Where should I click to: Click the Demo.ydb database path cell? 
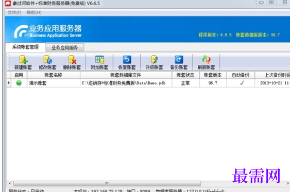click(126, 83)
